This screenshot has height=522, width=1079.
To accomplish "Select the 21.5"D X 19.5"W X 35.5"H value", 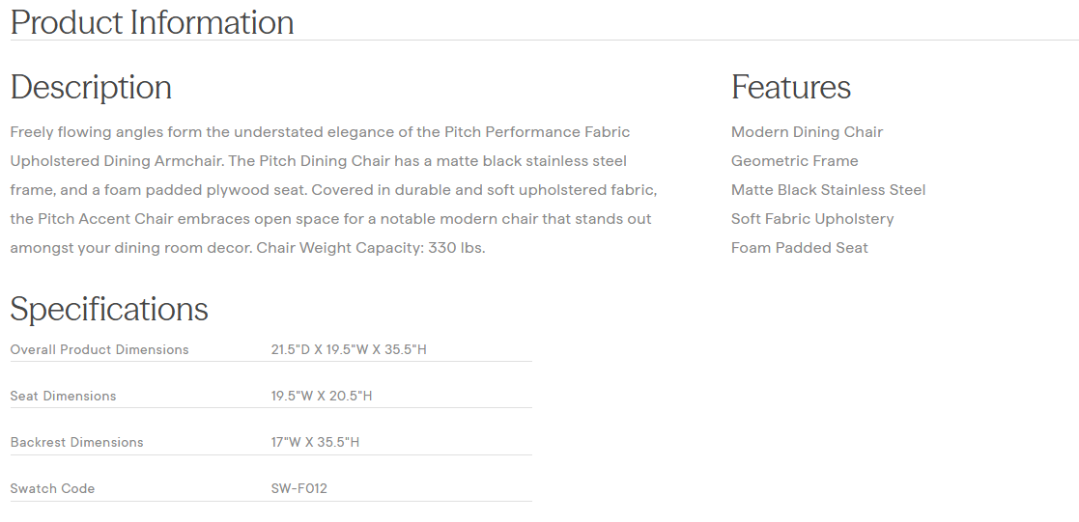I will (348, 349).
